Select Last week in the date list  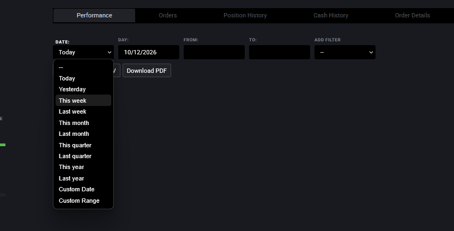(83, 111)
